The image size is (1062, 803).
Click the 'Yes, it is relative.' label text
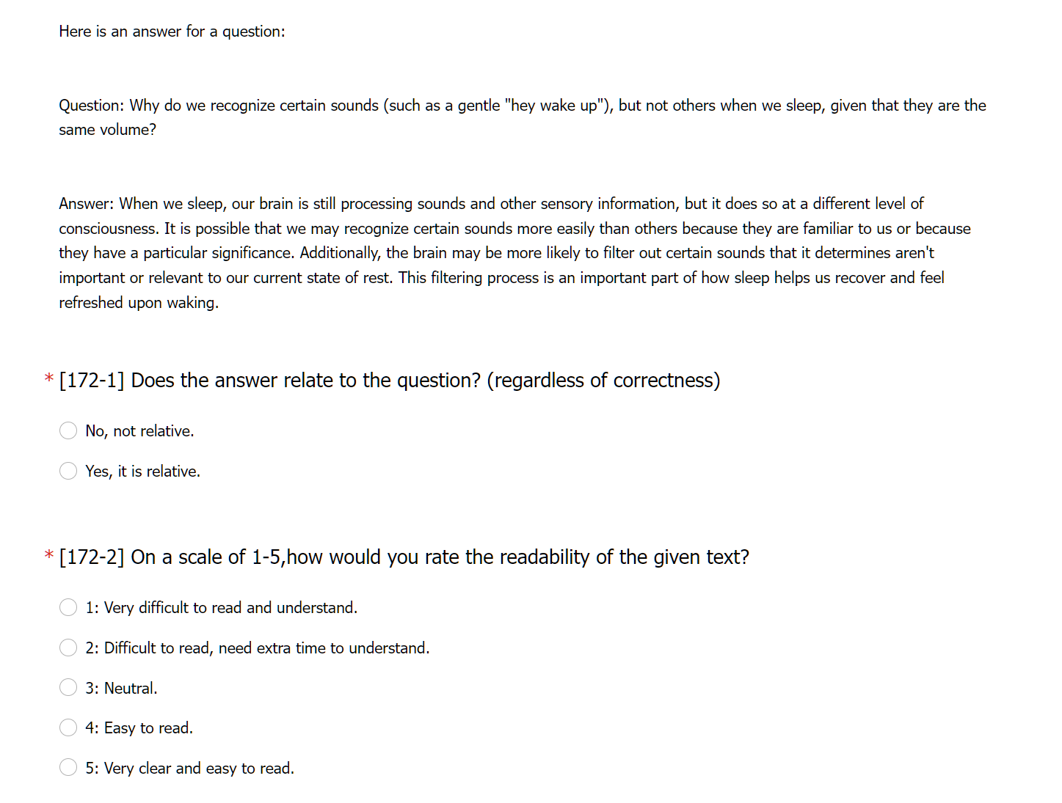(142, 472)
